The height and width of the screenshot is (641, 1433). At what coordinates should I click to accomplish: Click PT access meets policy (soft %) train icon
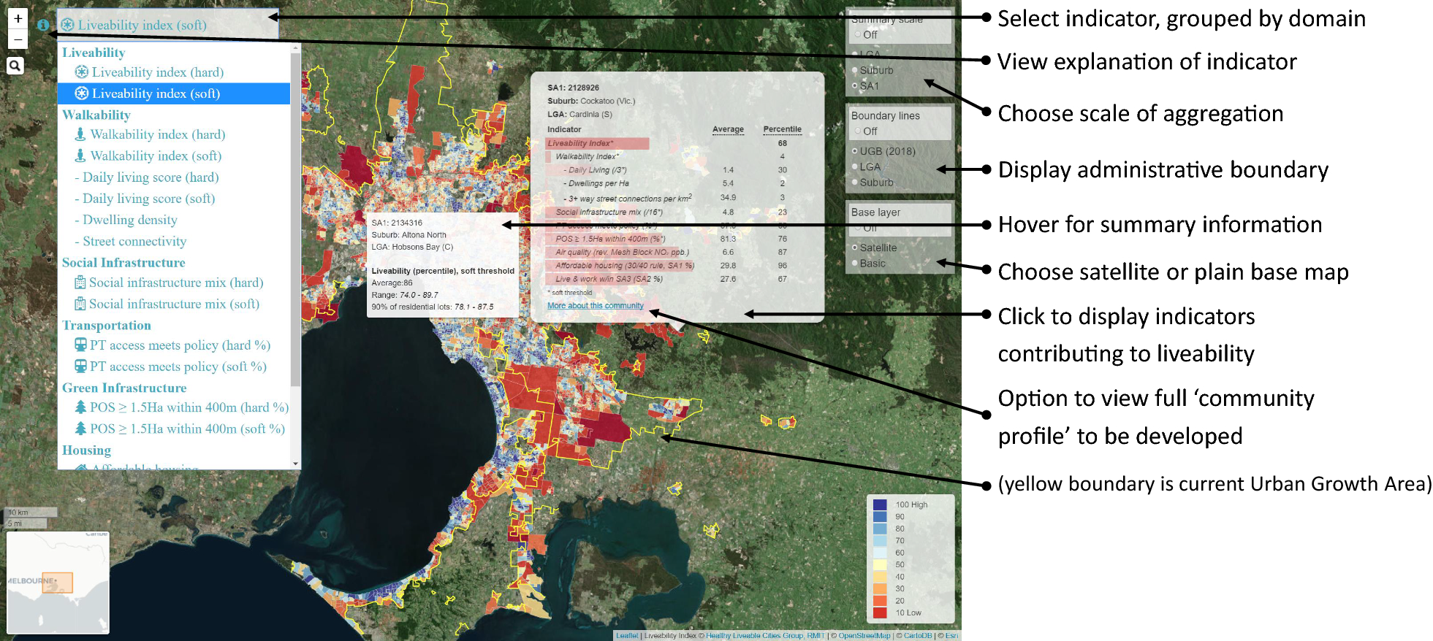point(81,366)
